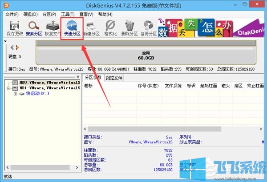Select HD0:VMware,VMwareVirtualS in the disk tree
Screen dimensions: 267x182
[46, 83]
